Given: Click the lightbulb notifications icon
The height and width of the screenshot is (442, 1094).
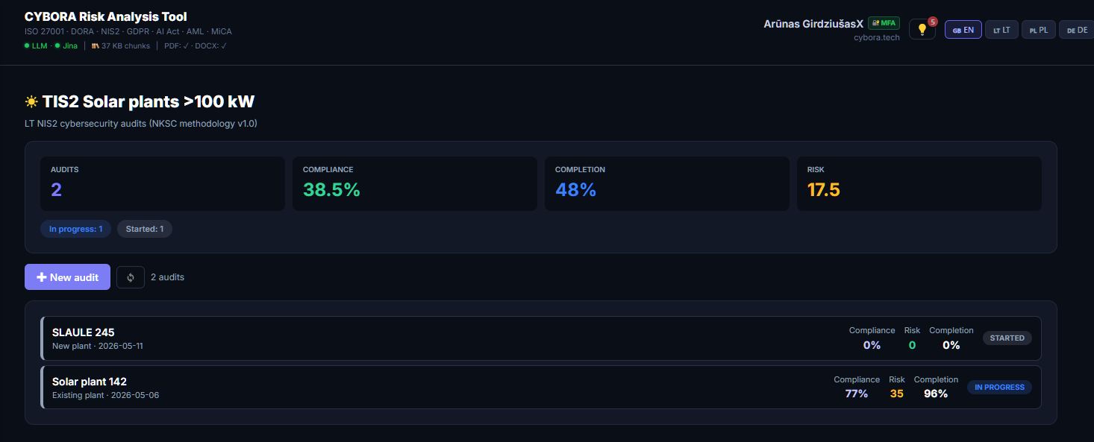Looking at the screenshot, I should [x=922, y=29].
